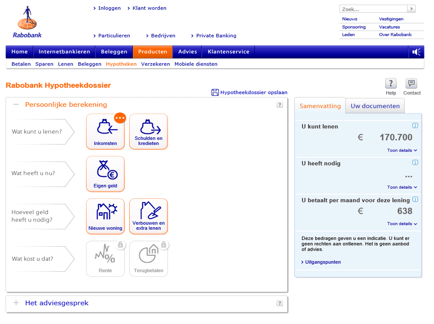This screenshot has width=434, height=324.
Task: Click the Wat kunt u lenen? step arrow
Action: [43, 132]
